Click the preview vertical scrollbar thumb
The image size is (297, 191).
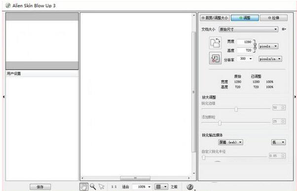(193, 92)
